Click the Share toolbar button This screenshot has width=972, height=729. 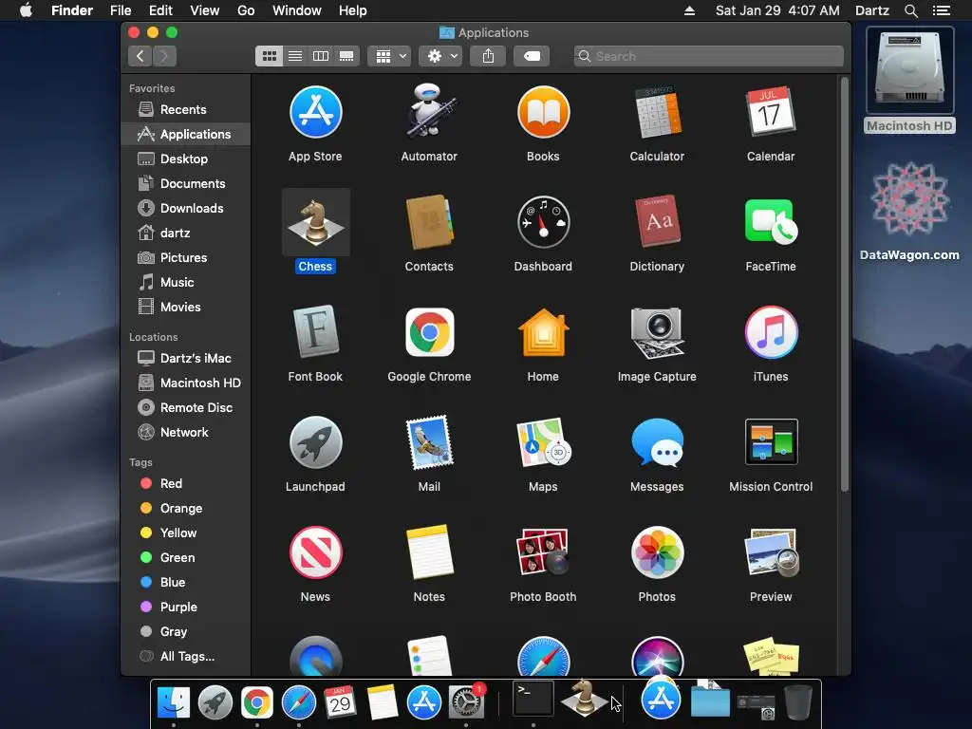489,56
